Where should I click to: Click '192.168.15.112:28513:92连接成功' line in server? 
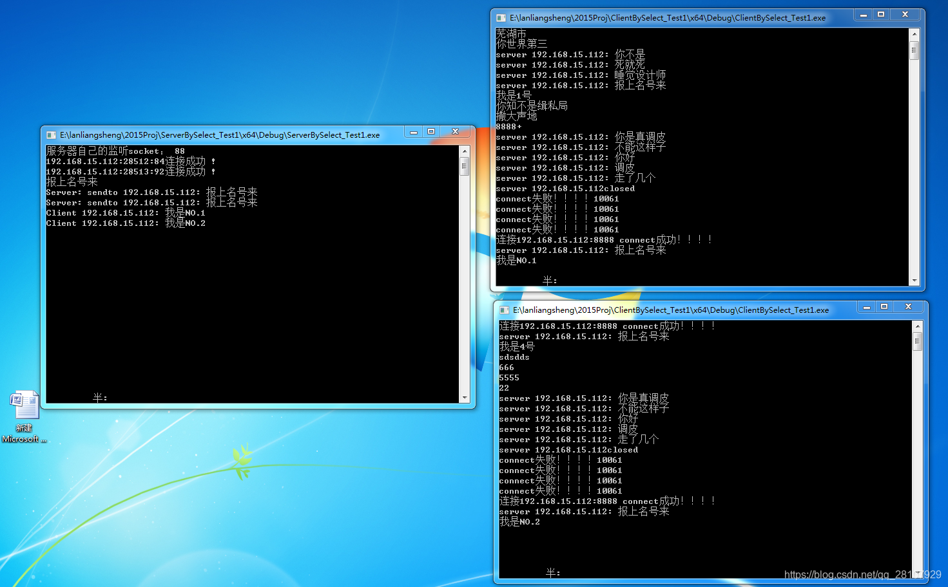click(x=131, y=172)
